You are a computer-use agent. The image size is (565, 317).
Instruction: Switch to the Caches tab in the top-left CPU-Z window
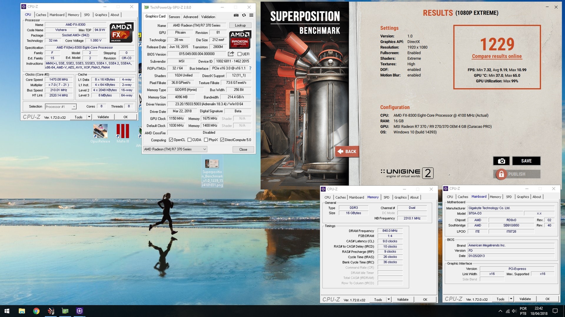point(41,15)
